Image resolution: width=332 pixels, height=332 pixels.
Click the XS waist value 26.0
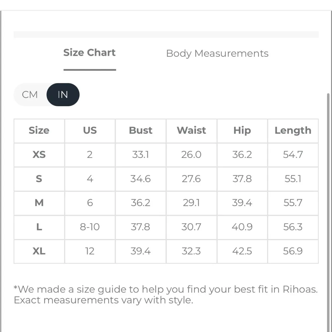point(191,155)
